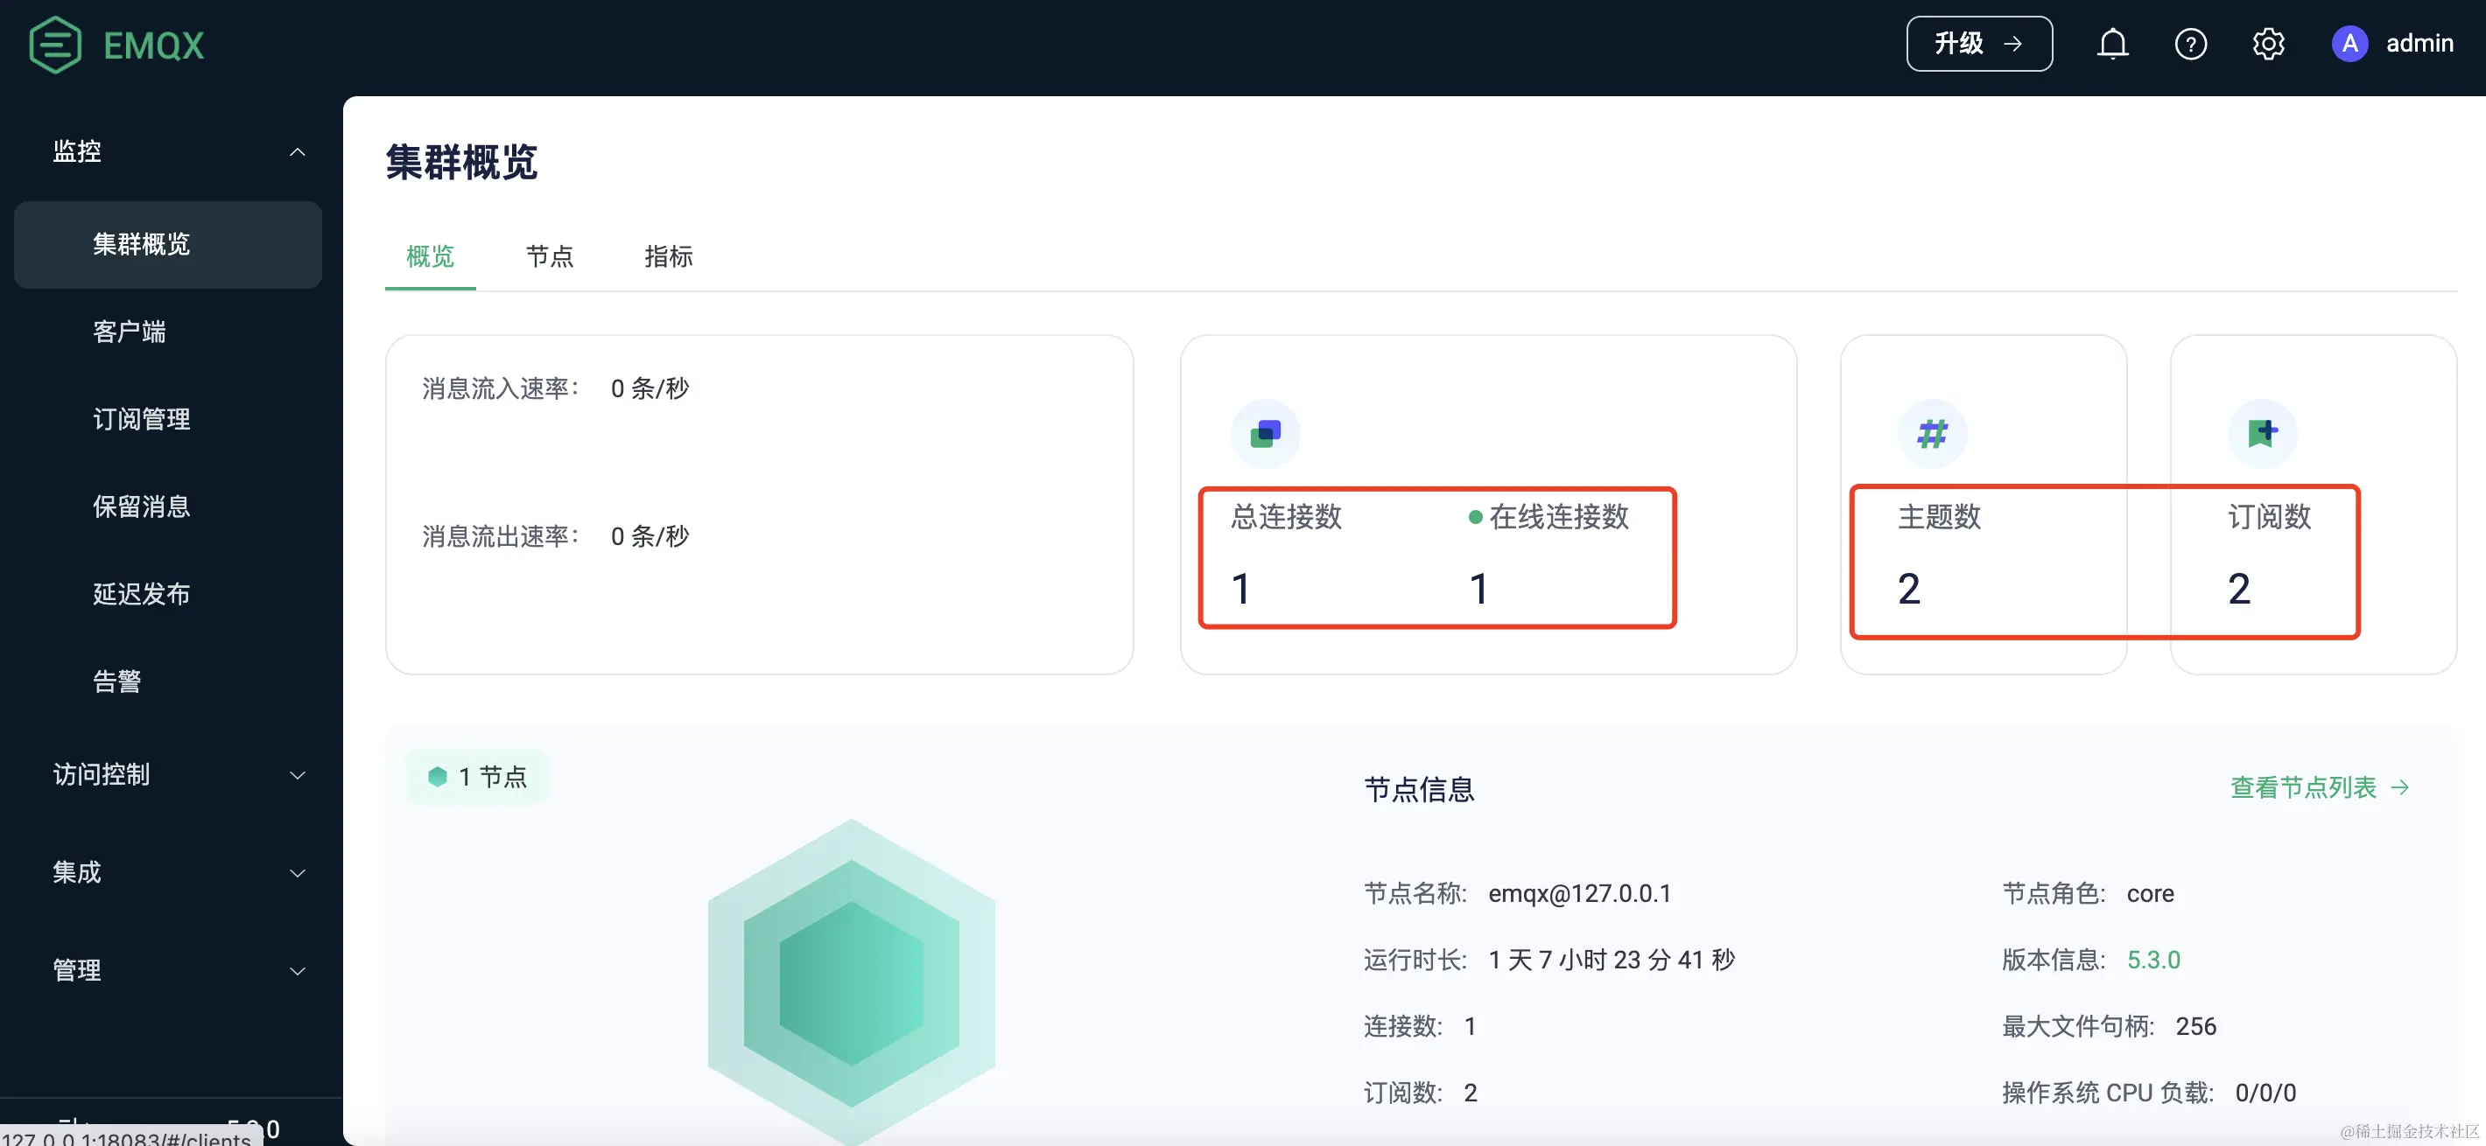Switch to the 节点 tab

[549, 256]
